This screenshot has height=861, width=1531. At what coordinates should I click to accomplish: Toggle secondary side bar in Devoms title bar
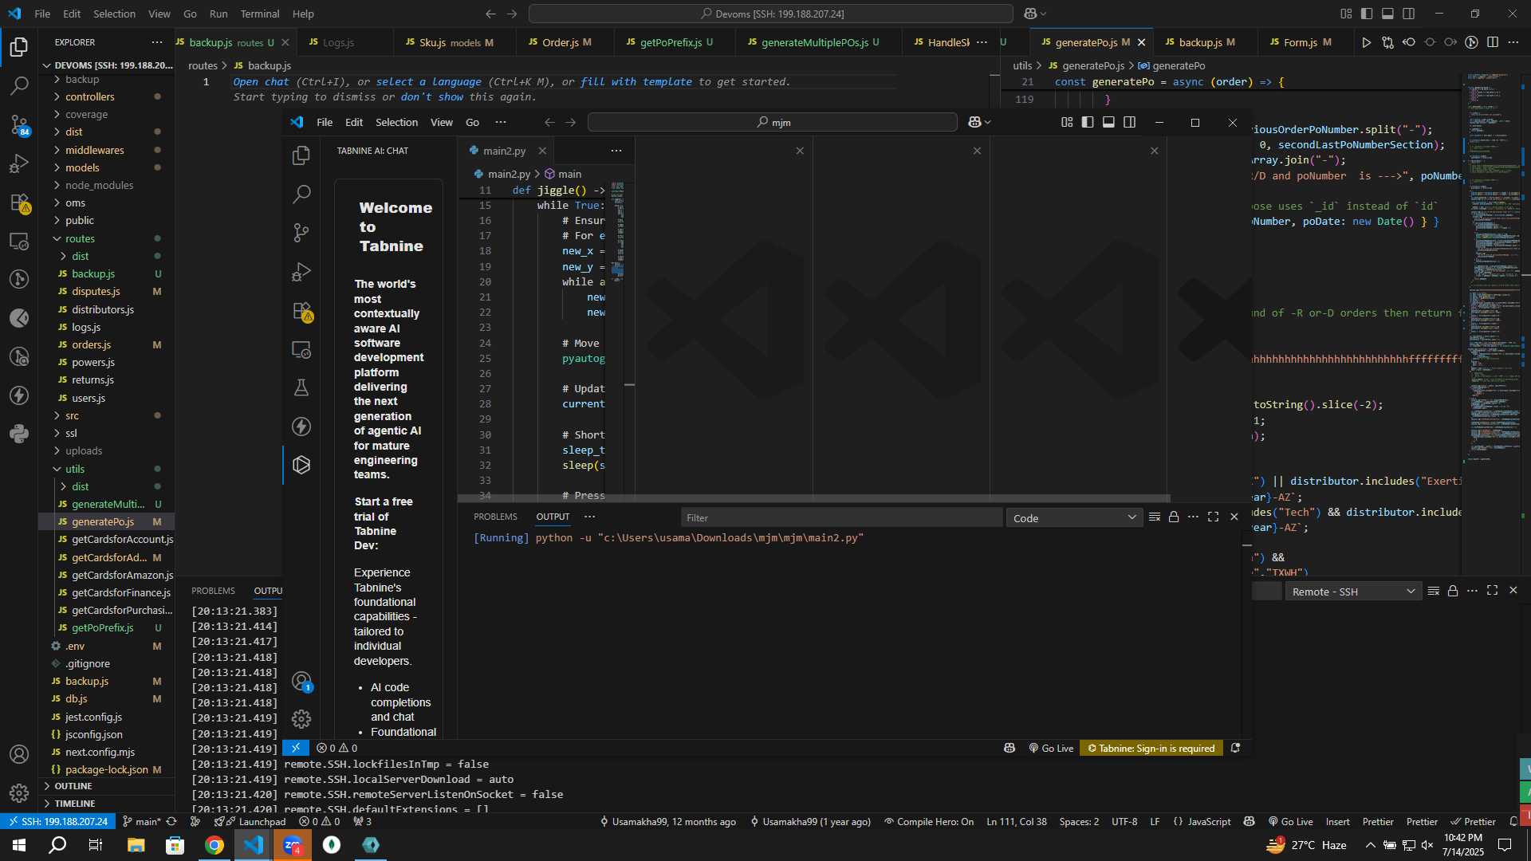(1409, 14)
